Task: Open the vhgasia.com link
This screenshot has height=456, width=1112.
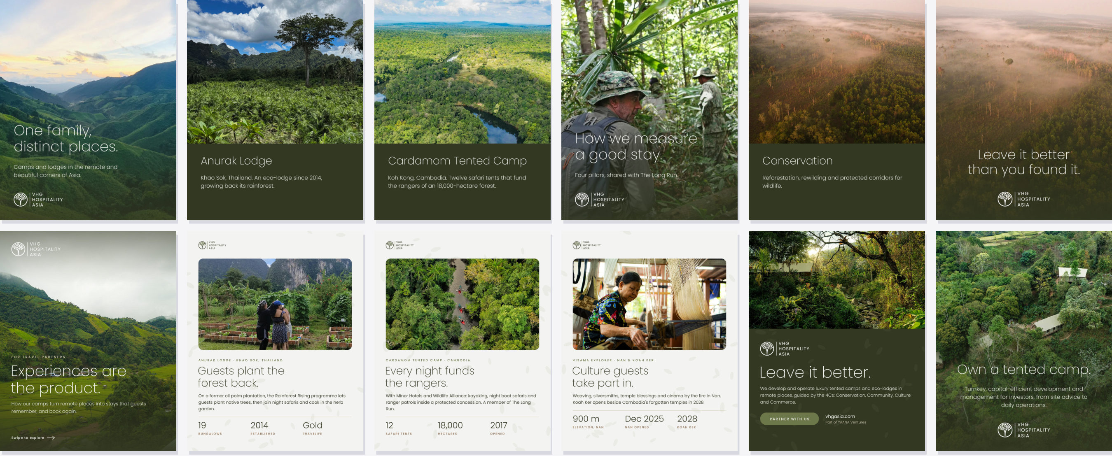Action: click(x=840, y=416)
